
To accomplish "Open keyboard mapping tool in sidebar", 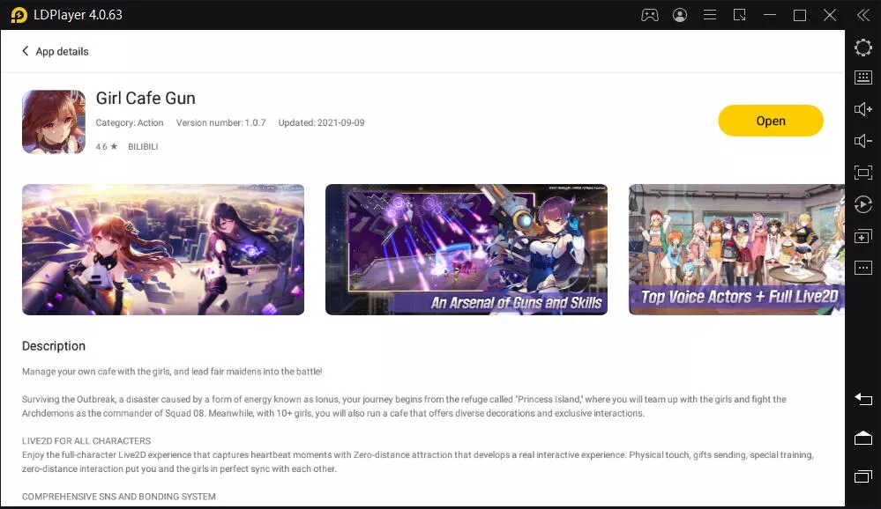I will click(863, 77).
